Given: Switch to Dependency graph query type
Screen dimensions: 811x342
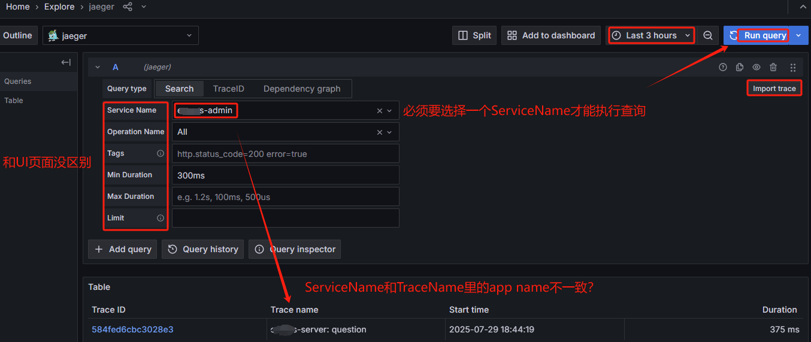Looking at the screenshot, I should tap(302, 89).
